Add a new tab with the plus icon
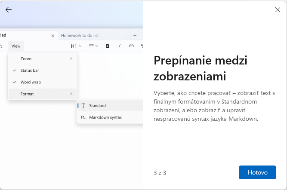This screenshot has width=287, height=190. tap(135, 35)
